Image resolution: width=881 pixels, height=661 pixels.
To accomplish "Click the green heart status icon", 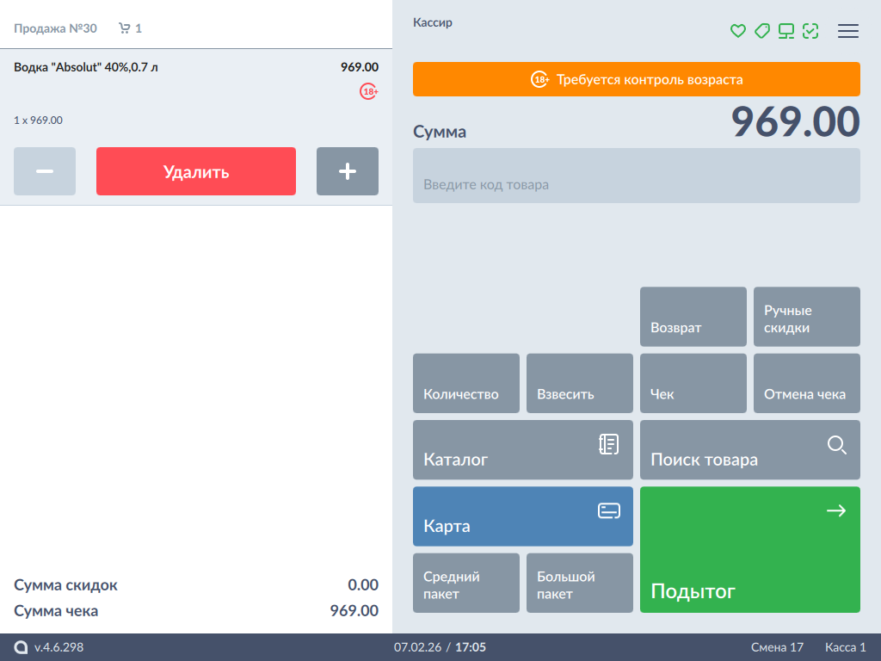I will [737, 31].
